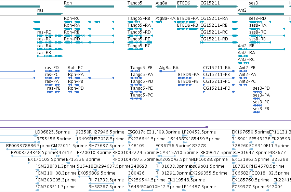Image resolution: width=291 pixels, height=192 pixels.
Task: Select transcript Rph-RA
Action: 72,25
